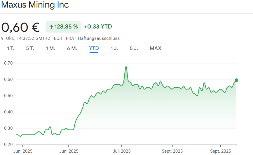Open the Haftungsausschluss link
253x155 pixels.
point(99,38)
